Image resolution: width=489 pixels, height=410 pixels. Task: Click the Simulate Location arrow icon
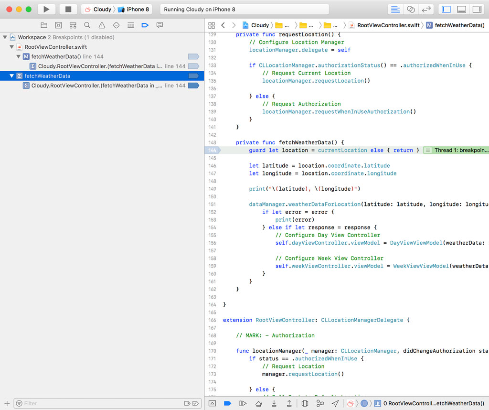coord(335,403)
